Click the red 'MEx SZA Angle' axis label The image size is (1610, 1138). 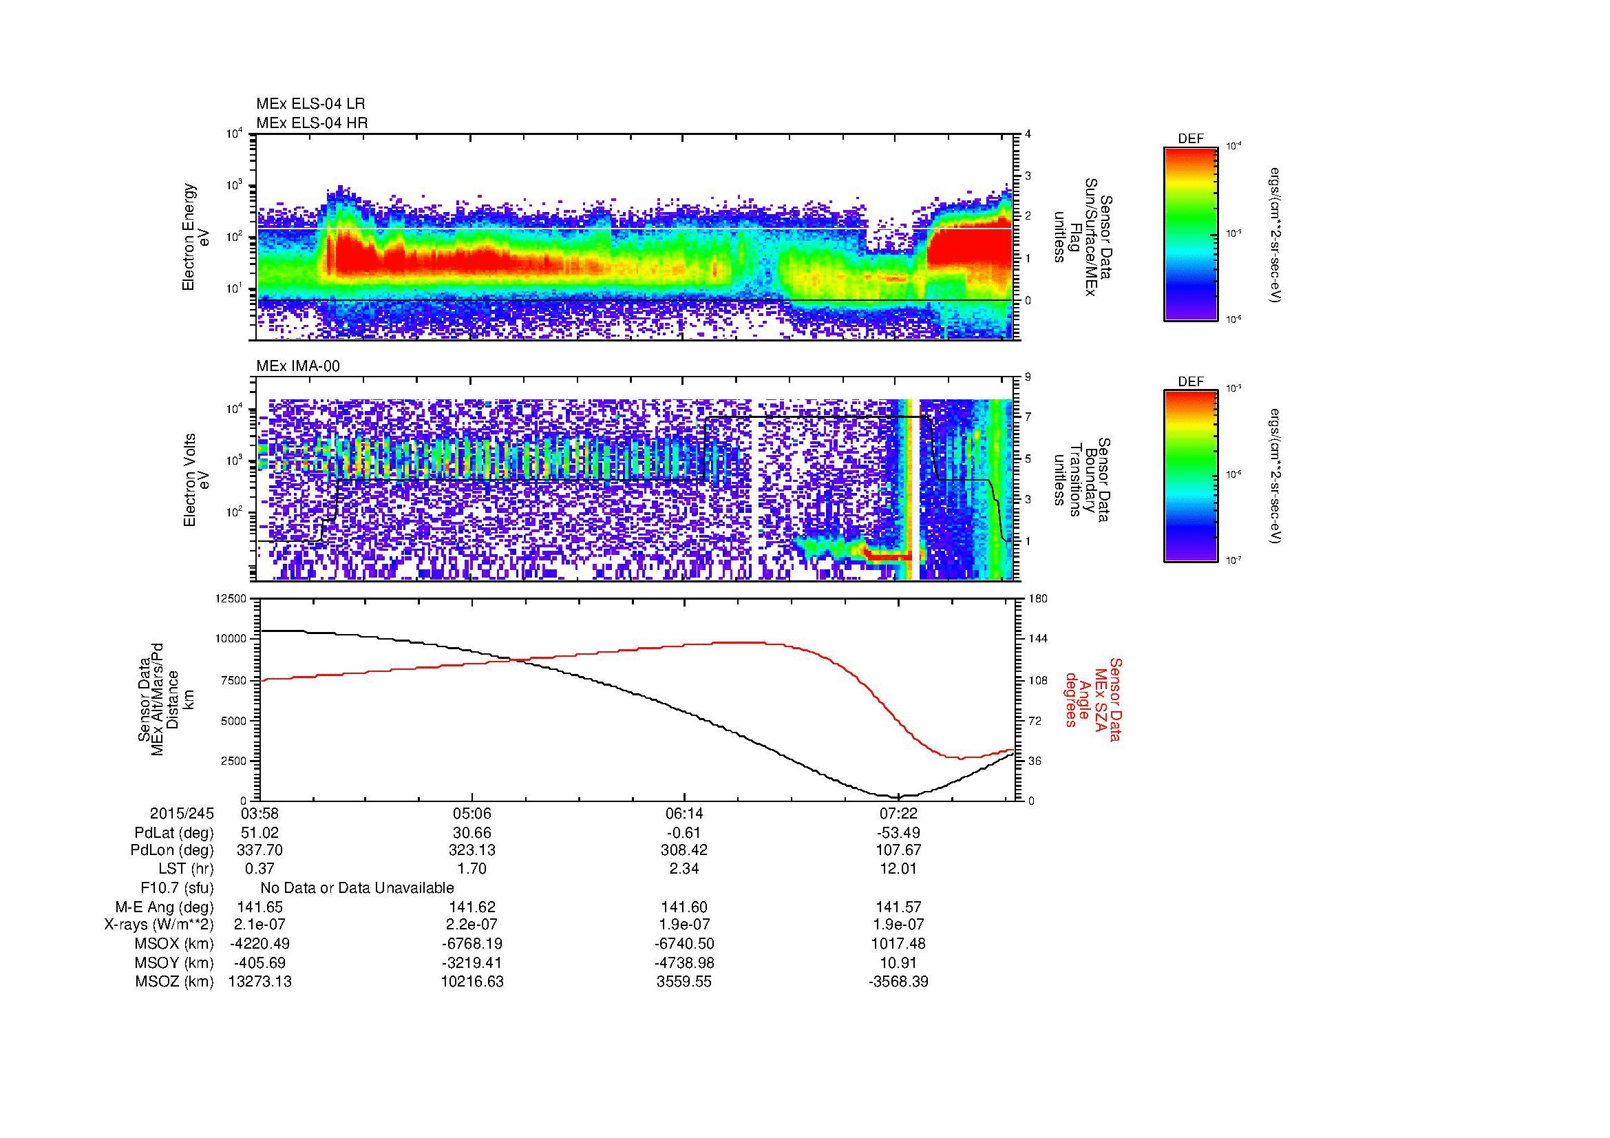[x=1093, y=699]
